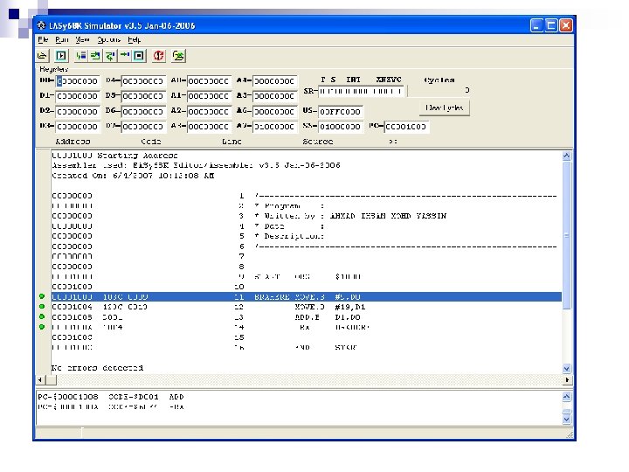Image resolution: width=629 pixels, height=472 pixels.
Task: Click the listing scroll-down arrow
Action: pyautogui.click(x=566, y=368)
